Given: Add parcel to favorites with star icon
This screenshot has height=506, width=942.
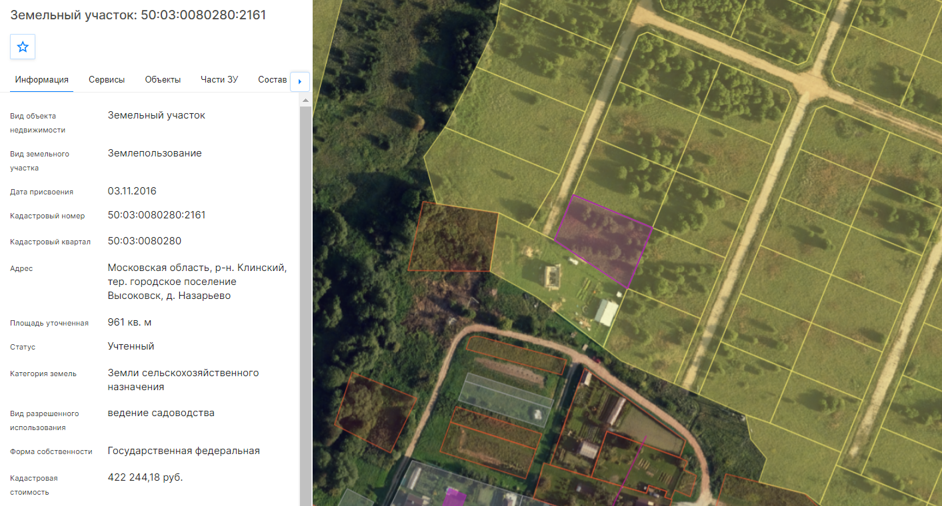Looking at the screenshot, I should (23, 47).
